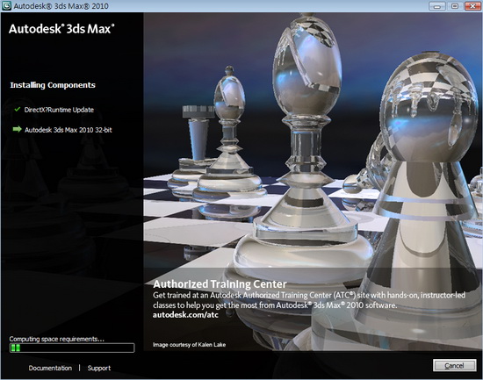
Task: Click the Computing space requirements status text
Action: pos(57,339)
